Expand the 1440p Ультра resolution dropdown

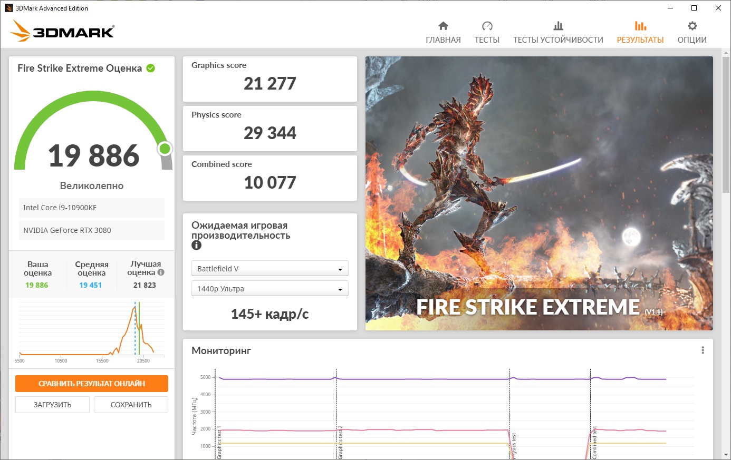[270, 289]
